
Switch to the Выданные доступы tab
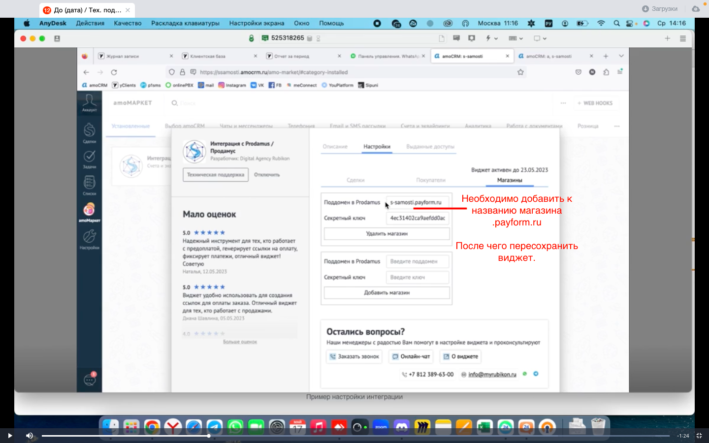click(430, 147)
